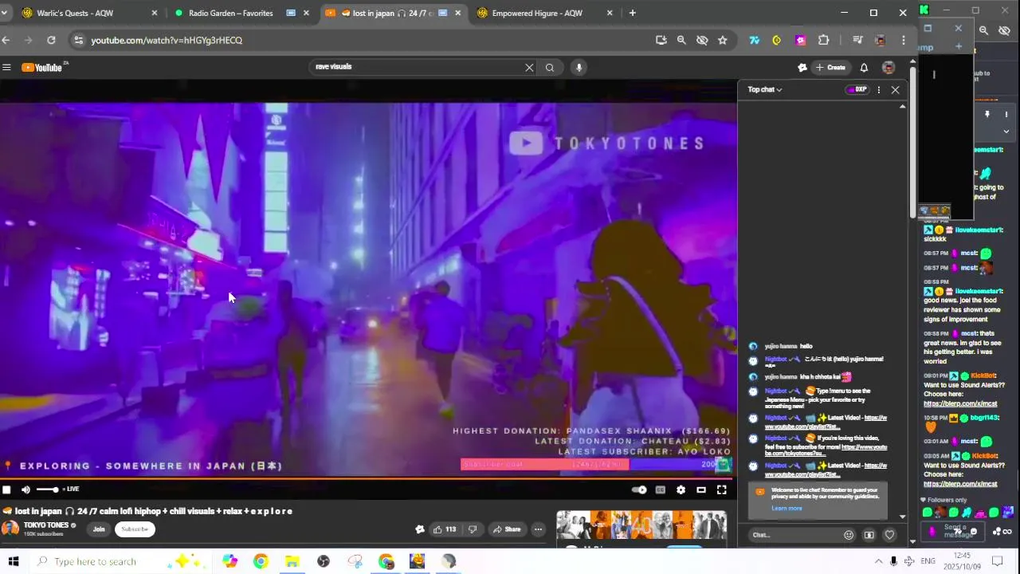Toggle subtitles/closed captions
The image size is (1020, 574).
[x=660, y=490]
